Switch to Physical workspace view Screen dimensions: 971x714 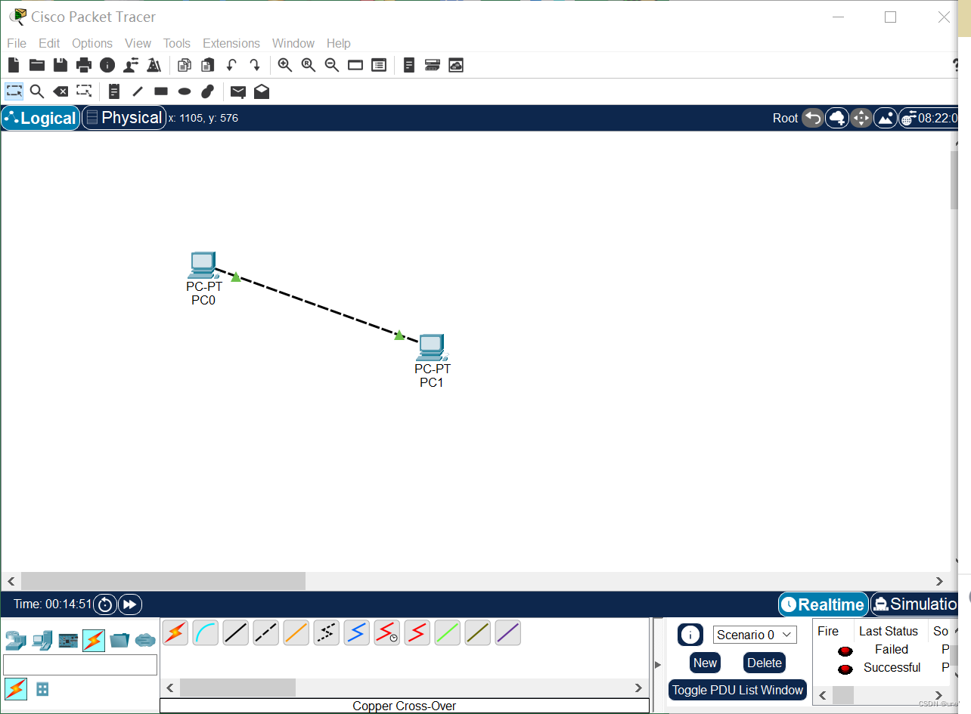point(124,118)
